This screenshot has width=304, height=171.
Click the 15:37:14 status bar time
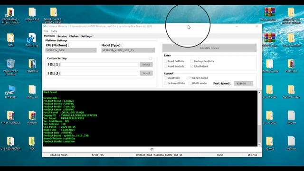coord(252,155)
